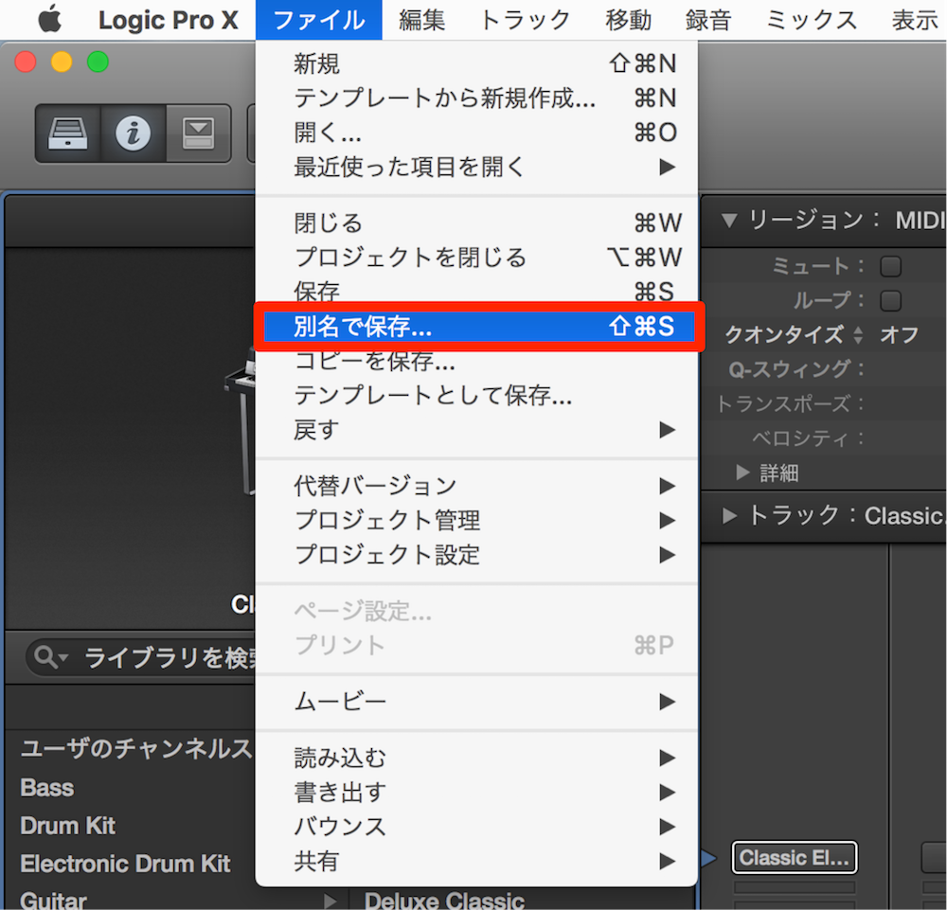Click the yellow minimize window button

tap(62, 62)
